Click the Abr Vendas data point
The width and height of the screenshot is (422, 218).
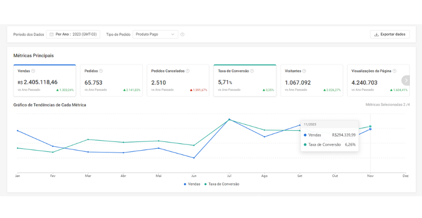(123, 153)
